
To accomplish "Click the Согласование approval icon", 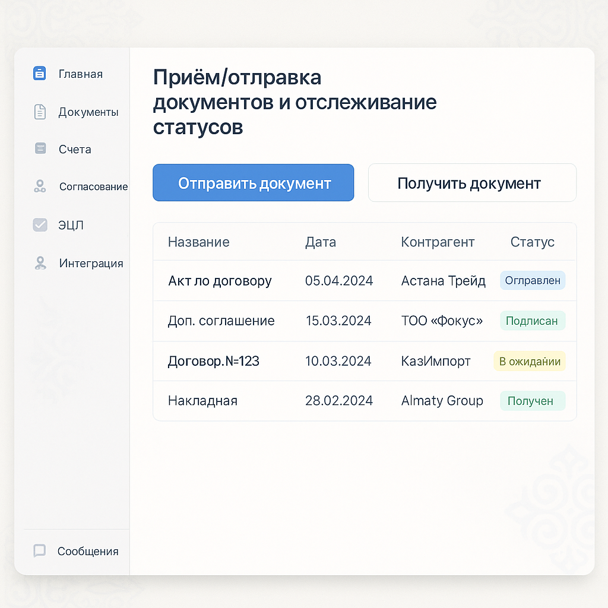I will [x=40, y=186].
